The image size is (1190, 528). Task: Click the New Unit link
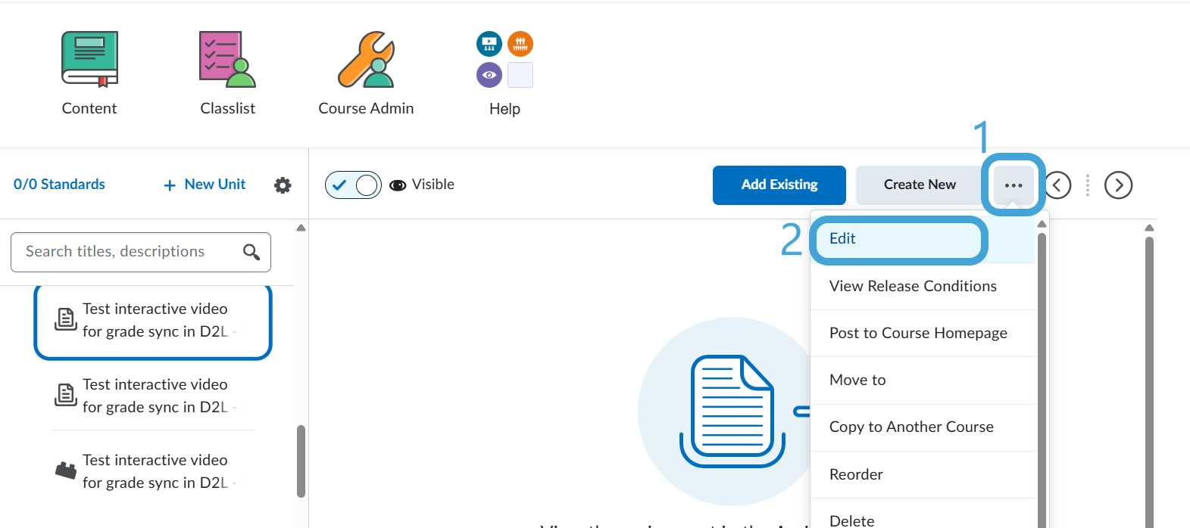pos(205,185)
